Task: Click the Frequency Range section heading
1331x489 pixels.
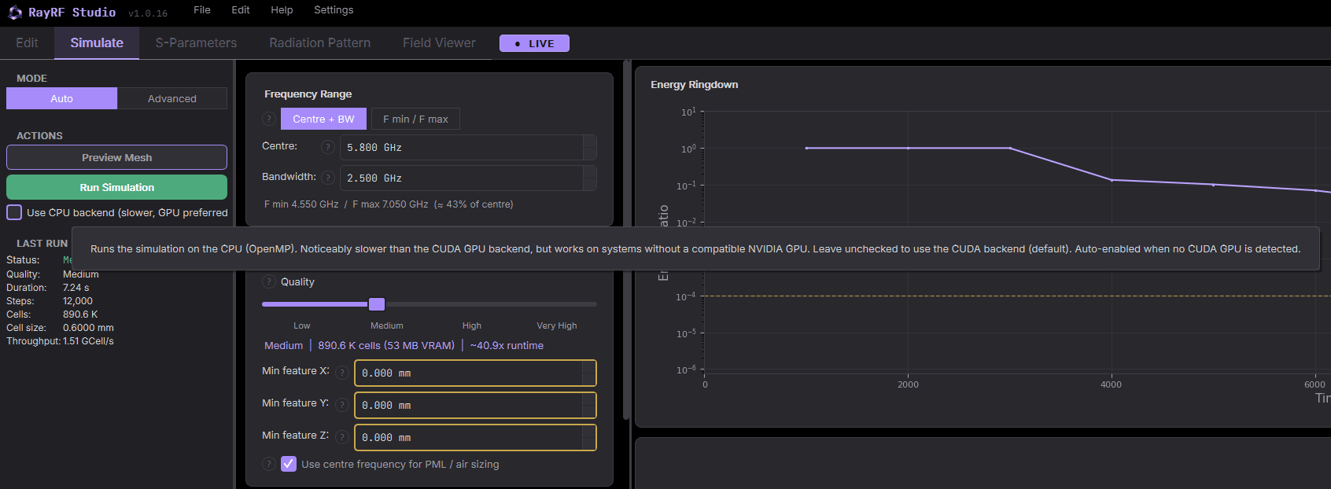Action: coord(308,94)
